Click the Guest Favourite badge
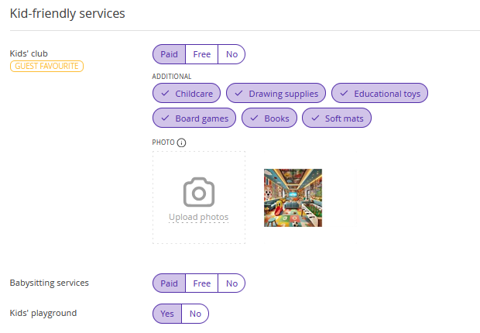The height and width of the screenshot is (333, 480). coord(46,66)
